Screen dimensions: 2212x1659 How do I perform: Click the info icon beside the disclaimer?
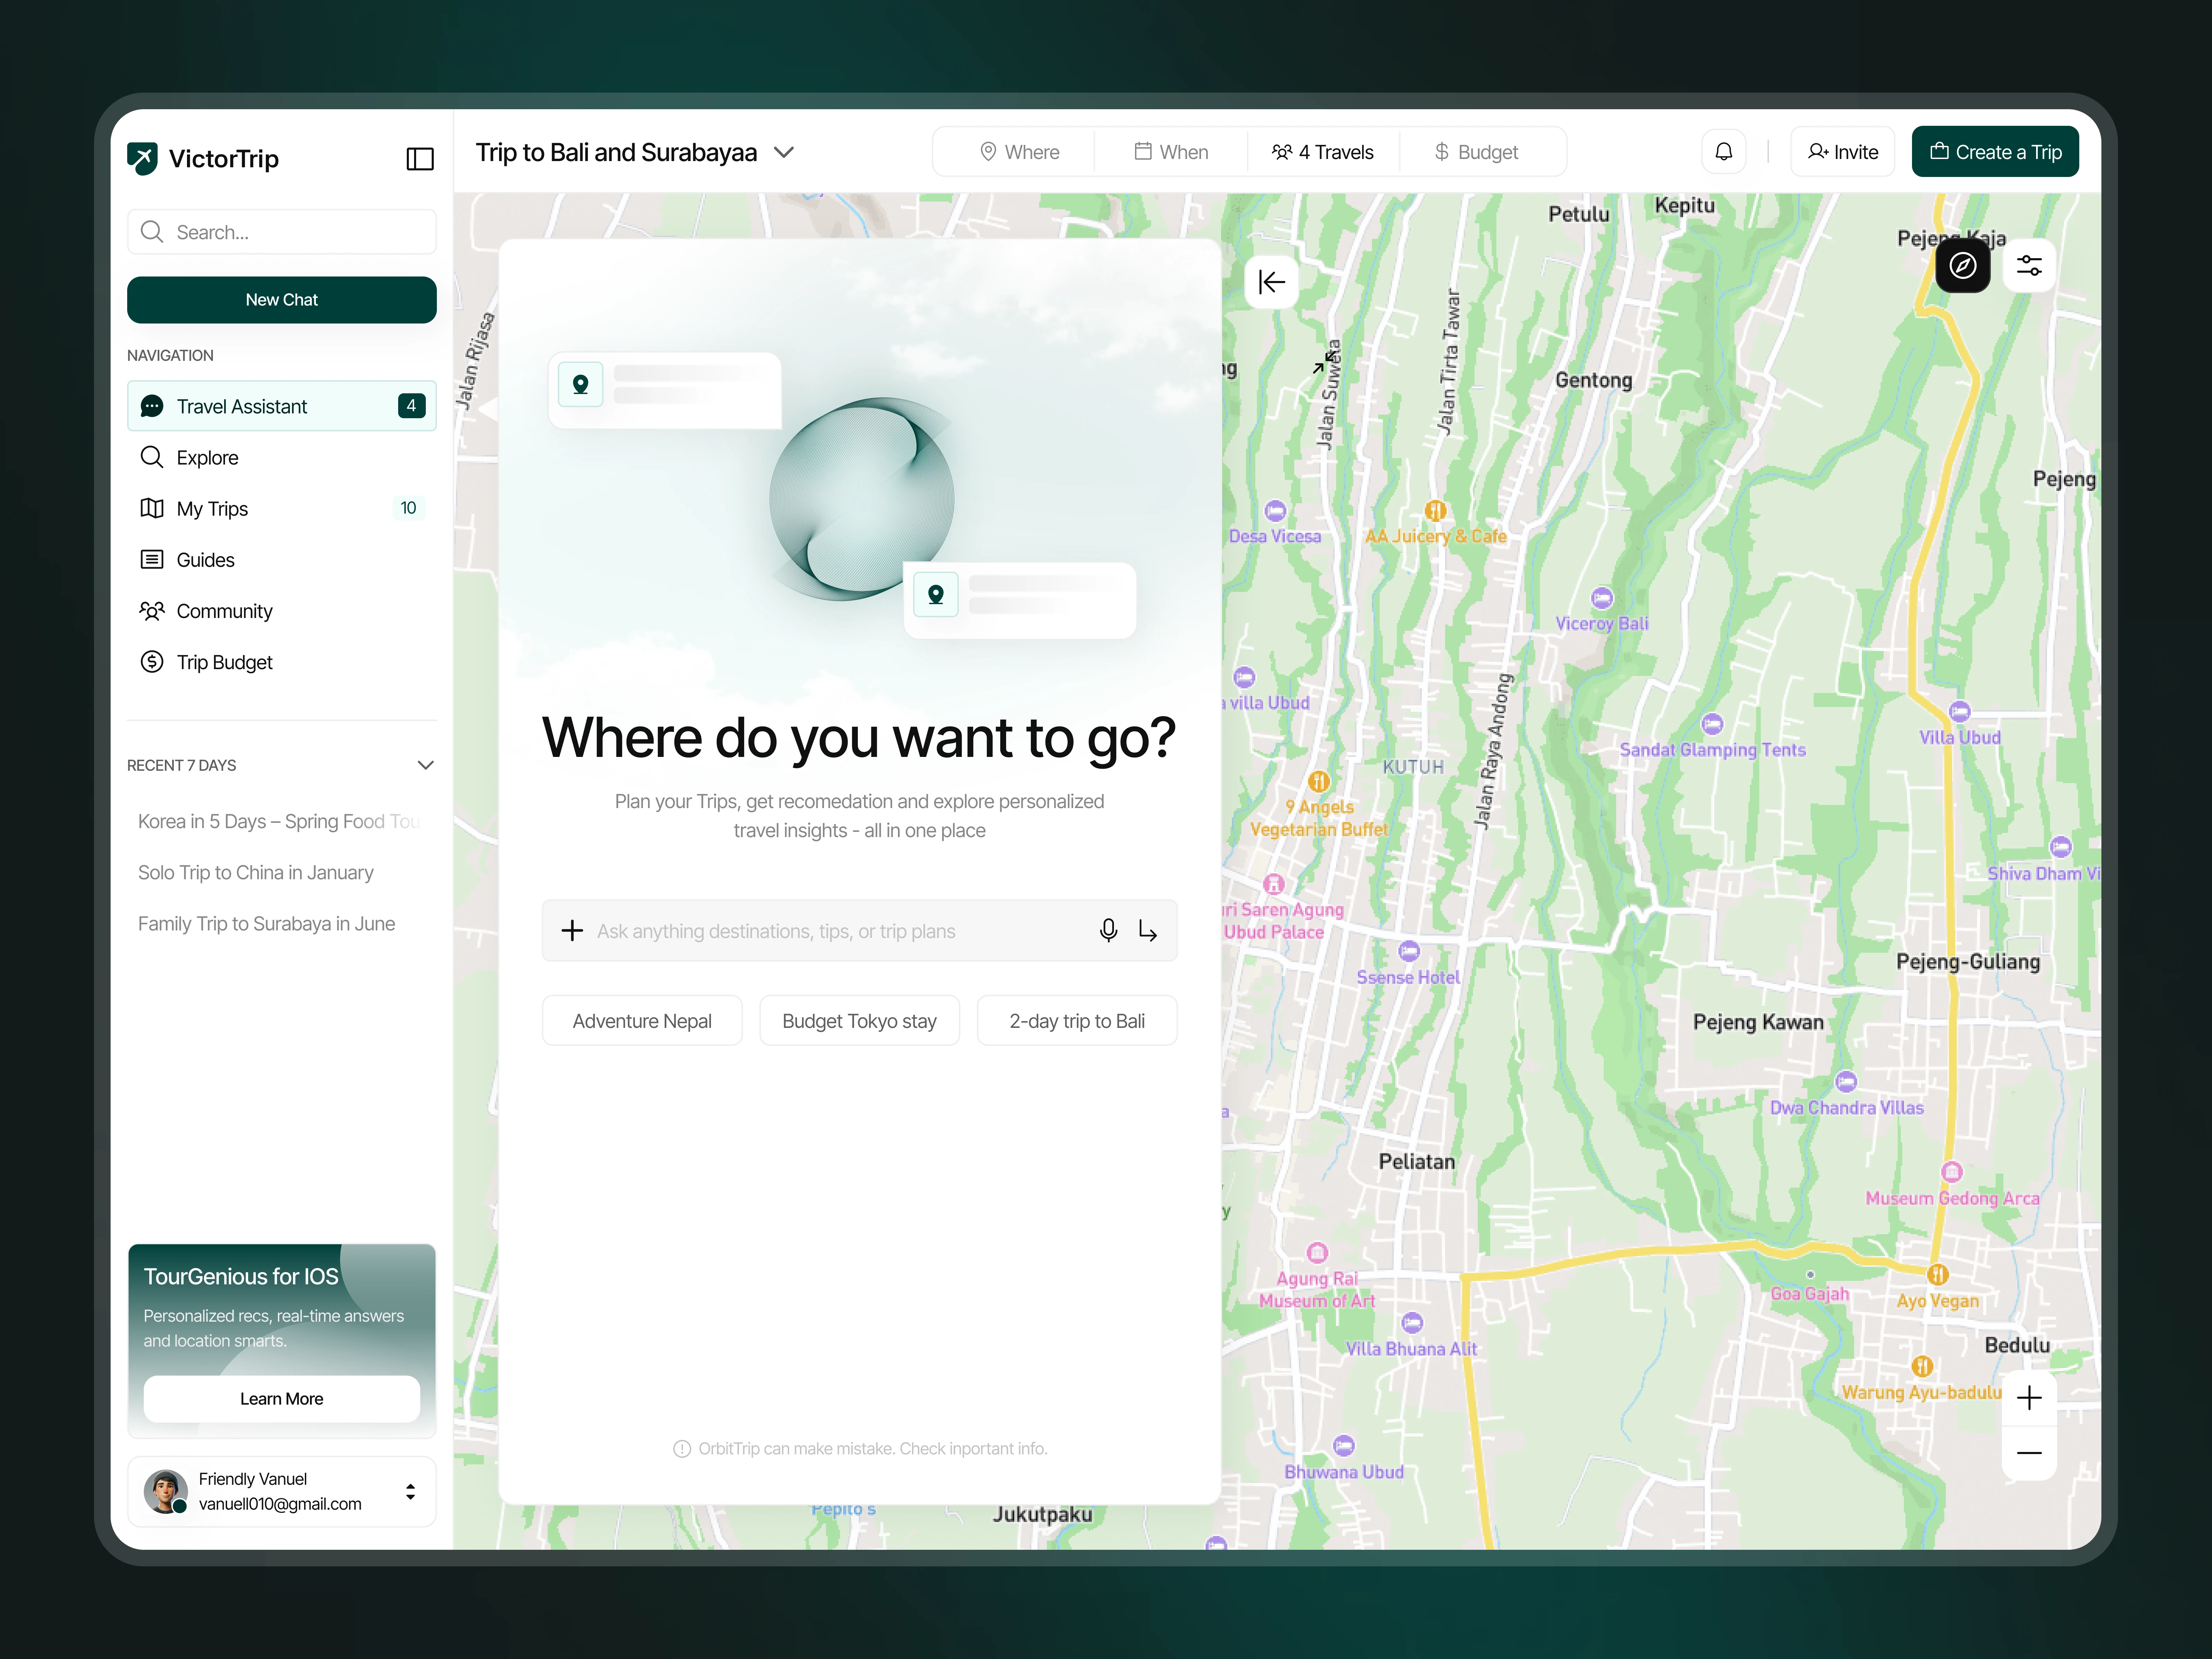tap(682, 1449)
